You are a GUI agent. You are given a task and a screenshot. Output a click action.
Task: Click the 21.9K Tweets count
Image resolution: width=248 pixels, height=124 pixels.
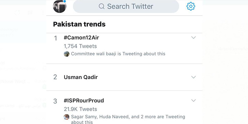point(80,109)
